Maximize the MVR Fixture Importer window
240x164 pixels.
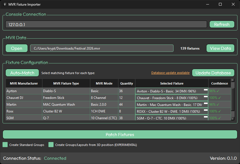coord(220,4)
